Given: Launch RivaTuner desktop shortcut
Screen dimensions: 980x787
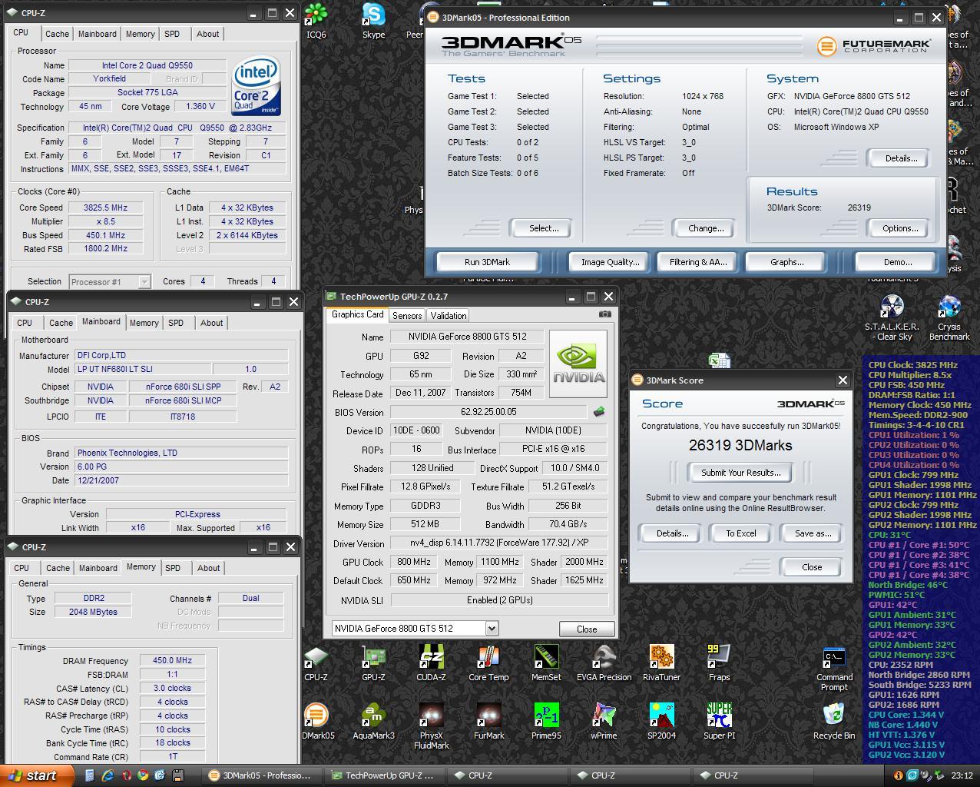Looking at the screenshot, I should tap(661, 663).
